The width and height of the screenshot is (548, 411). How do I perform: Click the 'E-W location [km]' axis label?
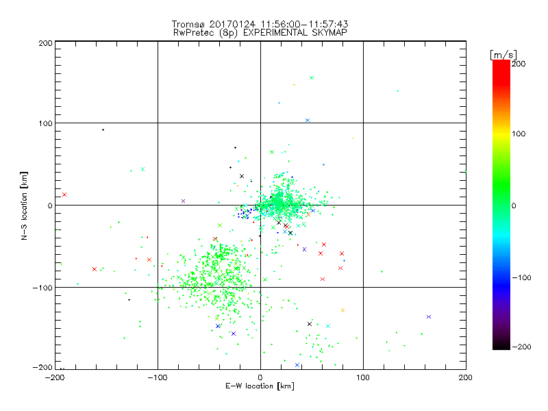260,386
